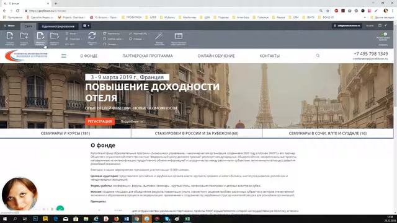Show next banner slide with right arrow
This screenshot has height=223, width=397.
[x=387, y=101]
